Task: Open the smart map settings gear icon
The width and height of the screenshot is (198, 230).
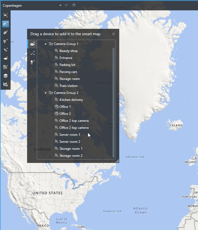Action: 5,84
